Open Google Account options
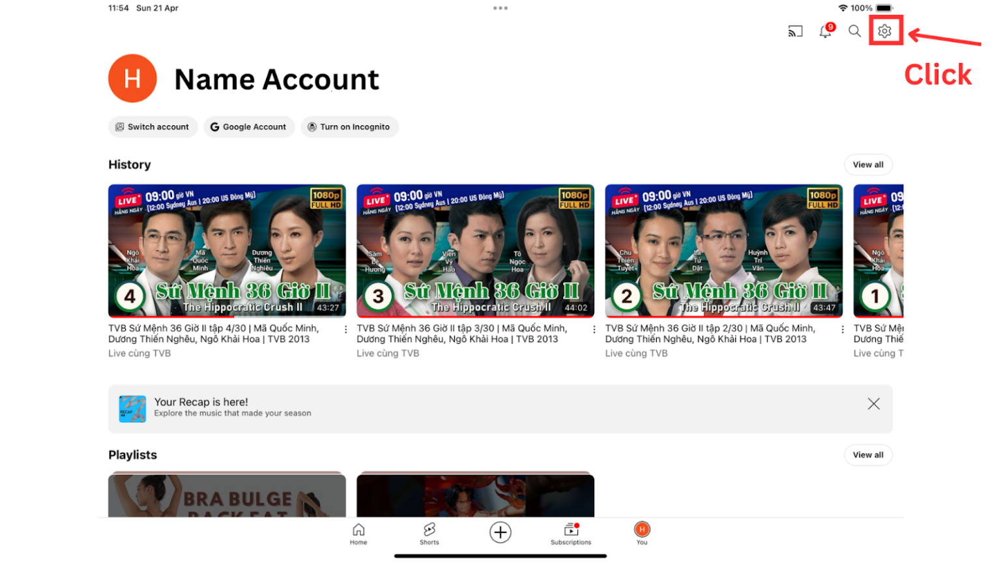This screenshot has width=1001, height=563. click(x=248, y=126)
